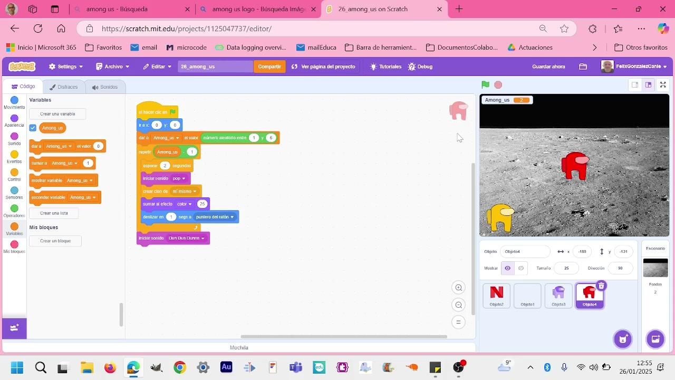Enter full screen stage mode
The width and height of the screenshot is (675, 380).
coord(663,84)
